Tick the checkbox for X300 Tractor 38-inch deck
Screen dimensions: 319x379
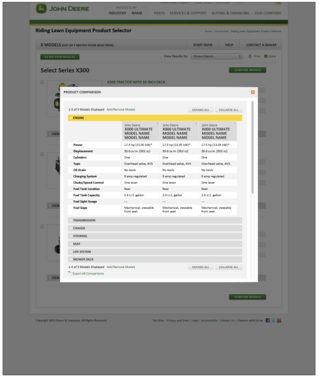pyautogui.click(x=42, y=82)
